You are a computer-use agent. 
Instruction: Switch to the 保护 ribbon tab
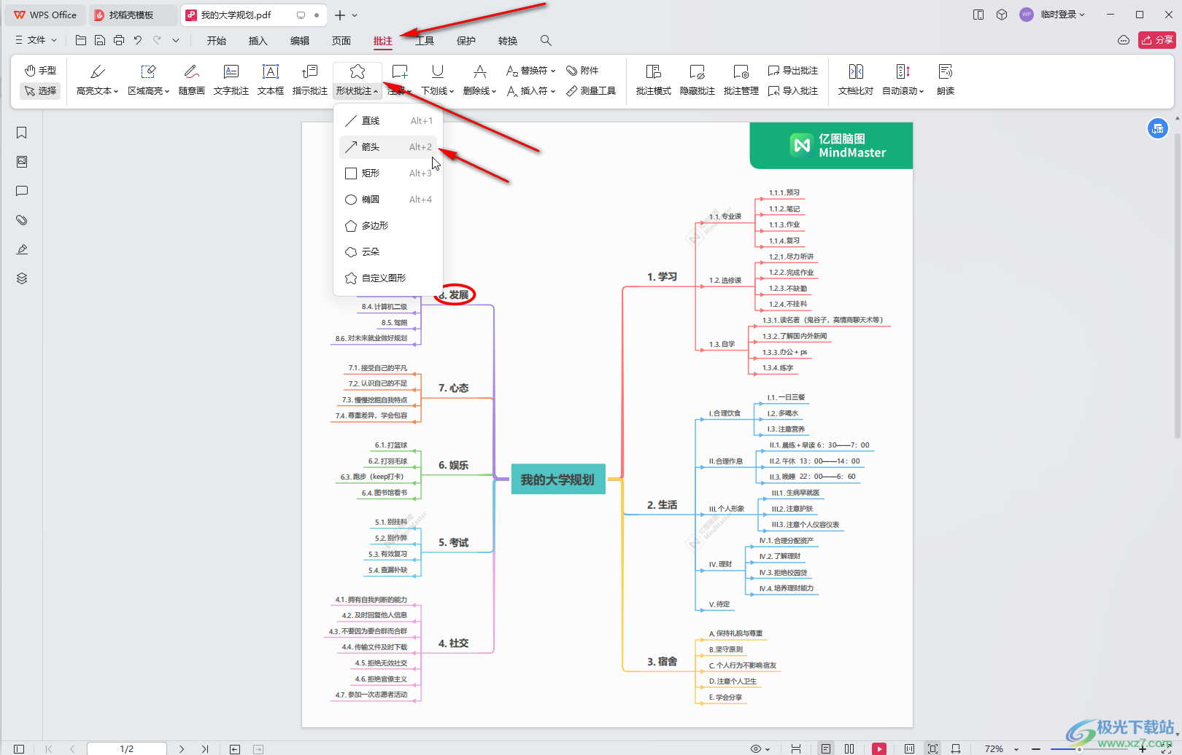(466, 41)
